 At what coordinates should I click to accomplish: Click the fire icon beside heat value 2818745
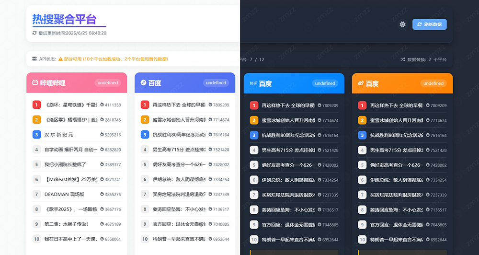point(102,119)
